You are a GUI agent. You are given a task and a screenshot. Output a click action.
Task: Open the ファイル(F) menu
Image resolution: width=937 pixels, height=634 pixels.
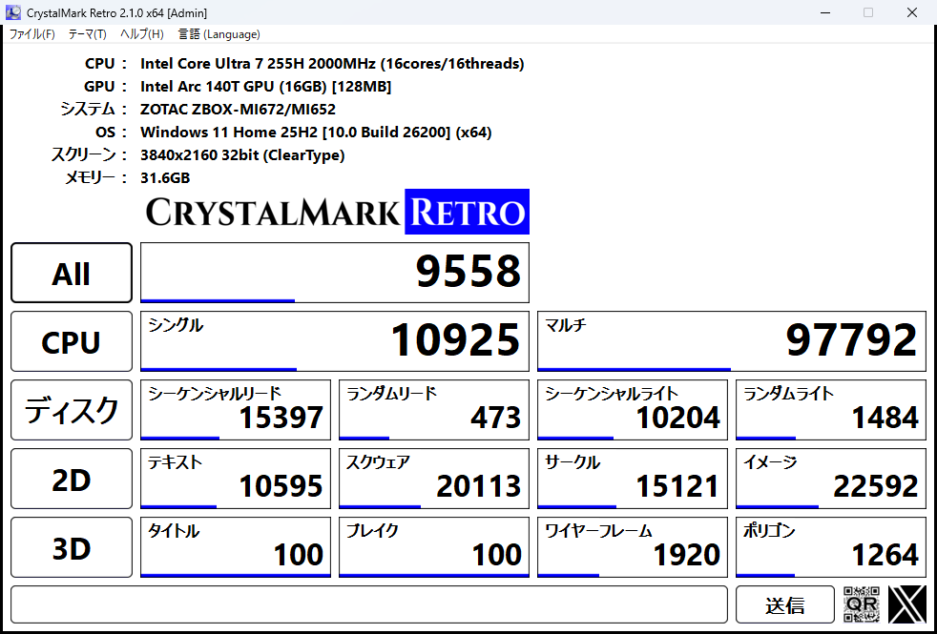(31, 34)
